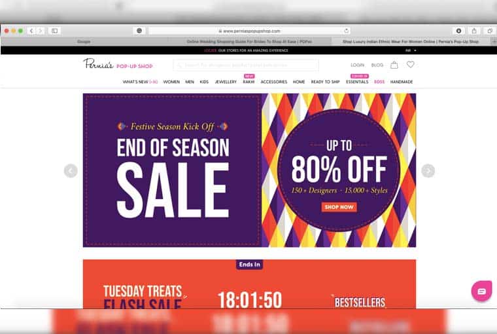Image resolution: width=497 pixels, height=334 pixels.
Task: Click the pink chat bubble icon
Action: point(481,291)
